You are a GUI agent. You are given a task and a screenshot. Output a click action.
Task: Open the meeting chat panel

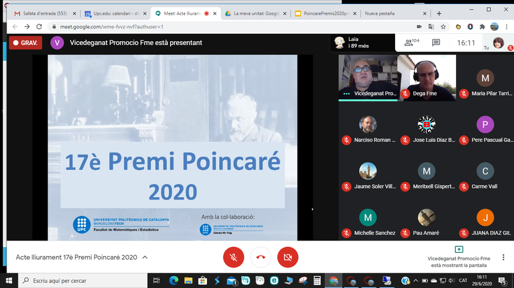pos(436,42)
